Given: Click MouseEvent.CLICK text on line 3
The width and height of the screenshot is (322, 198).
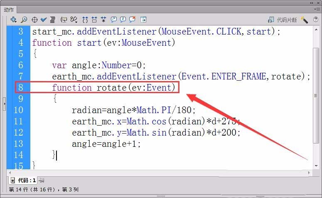Looking at the screenshot, I should point(201,32).
